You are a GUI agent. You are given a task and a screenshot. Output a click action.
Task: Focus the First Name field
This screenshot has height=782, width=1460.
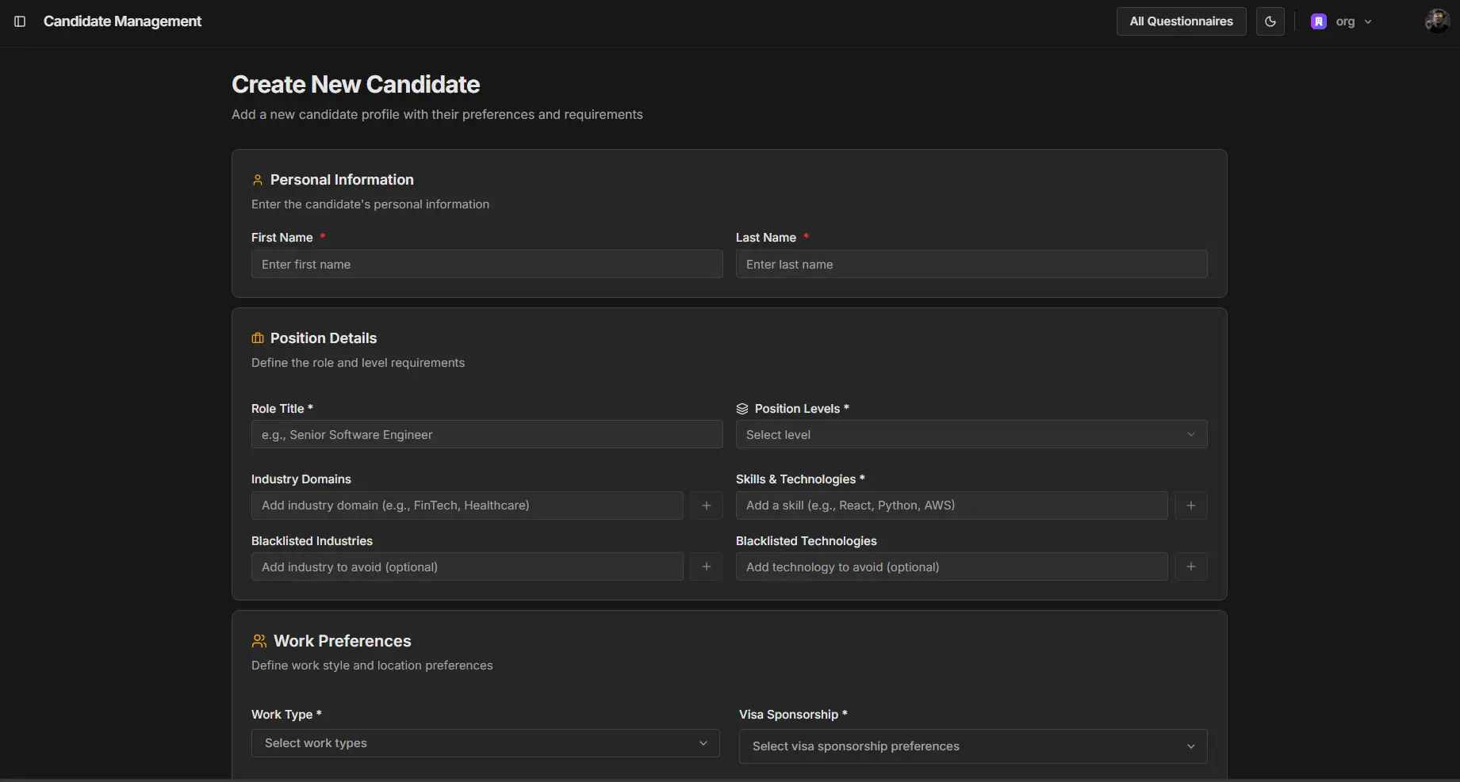click(486, 265)
